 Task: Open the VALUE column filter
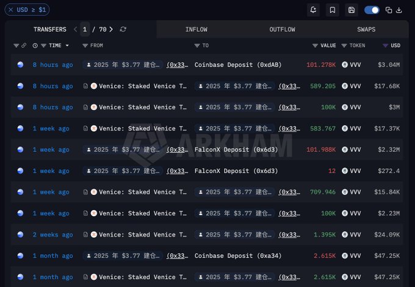coord(315,46)
